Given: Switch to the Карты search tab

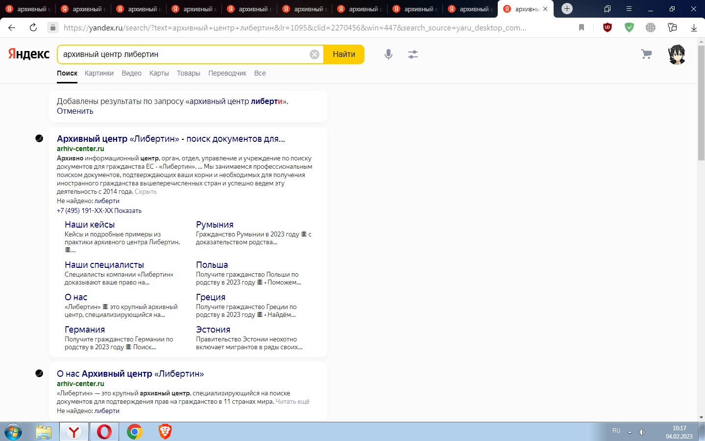Looking at the screenshot, I should pyautogui.click(x=159, y=73).
